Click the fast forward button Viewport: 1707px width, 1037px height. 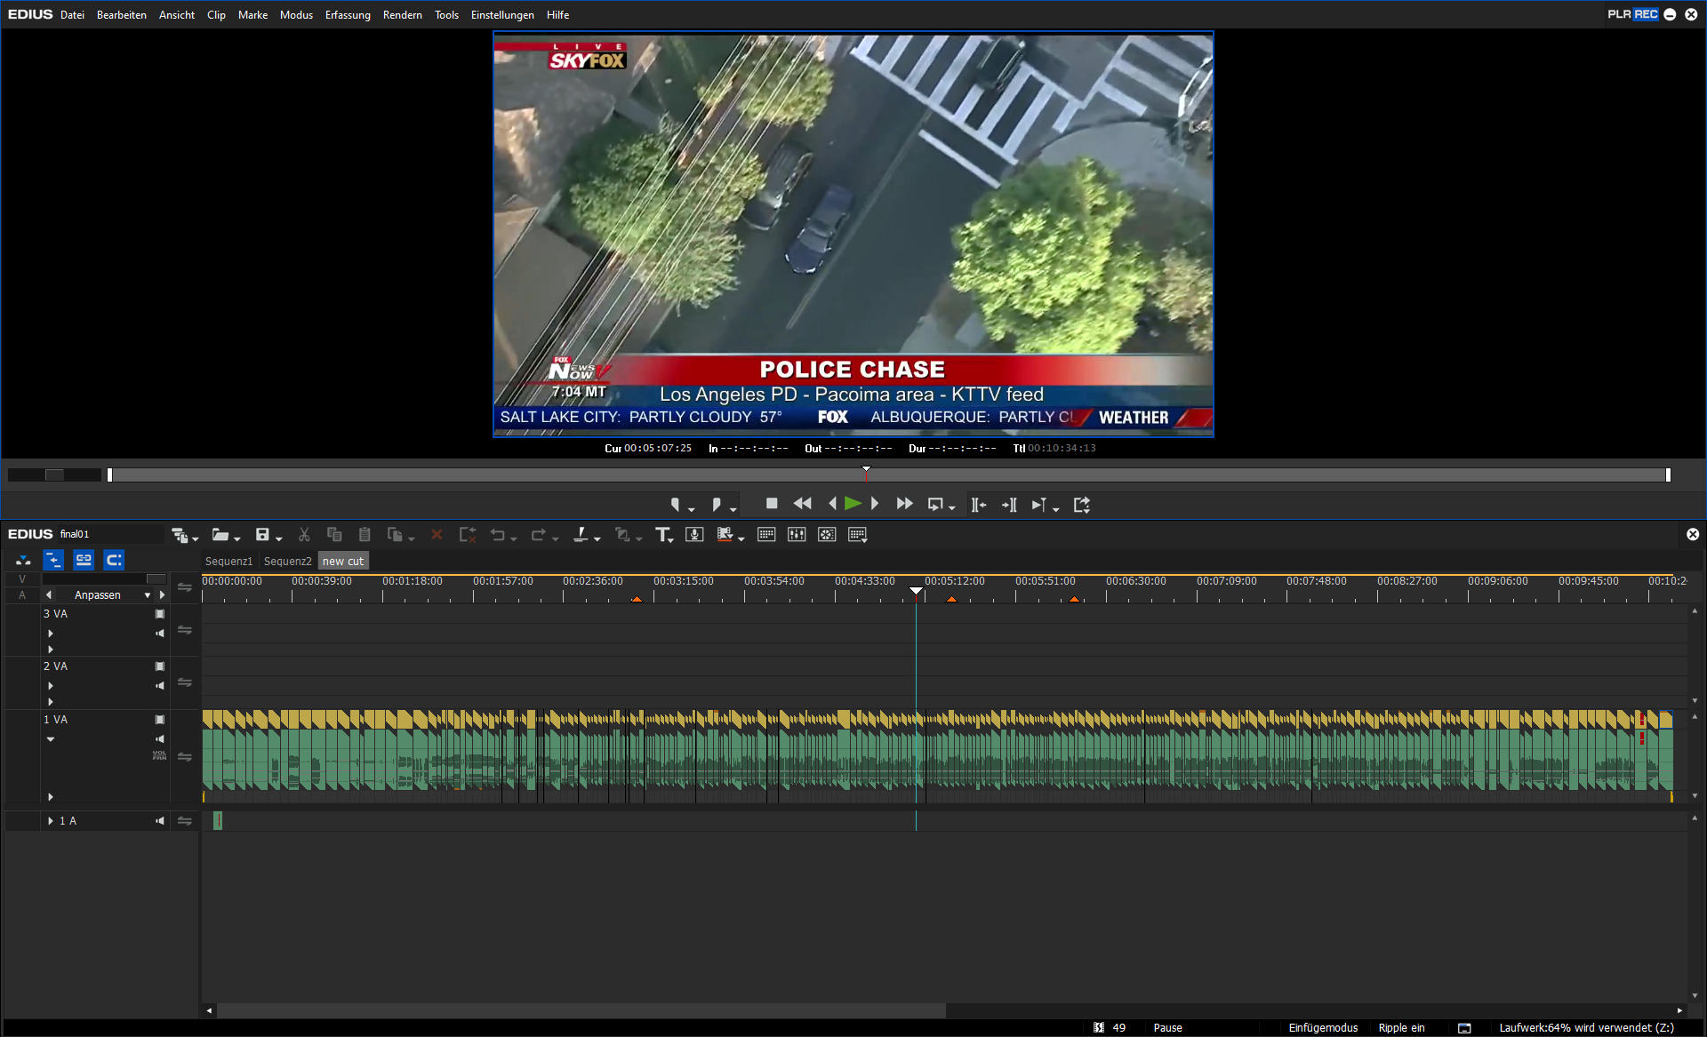pyautogui.click(x=904, y=503)
